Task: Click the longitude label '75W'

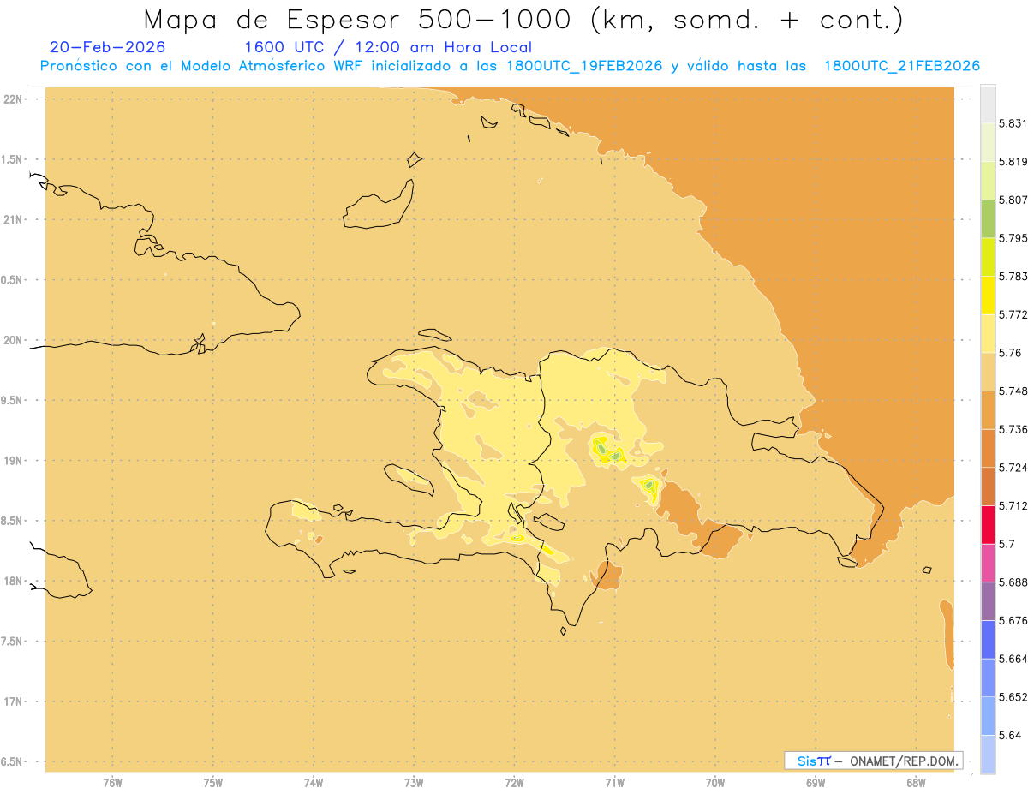Action: 213,784
